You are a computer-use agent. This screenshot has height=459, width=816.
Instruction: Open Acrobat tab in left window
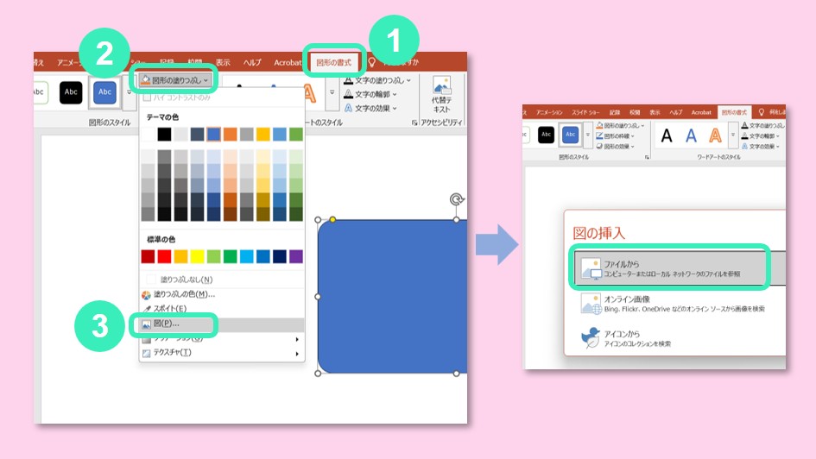point(288,62)
